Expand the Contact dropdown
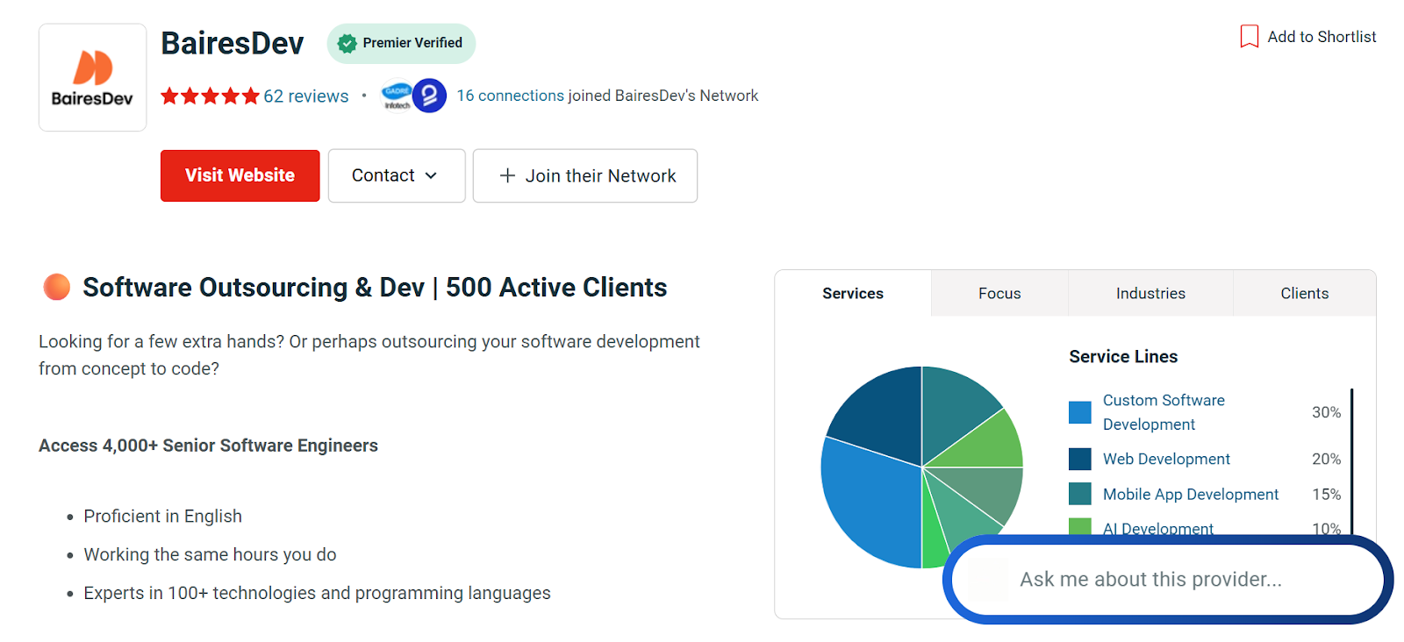 coord(397,175)
